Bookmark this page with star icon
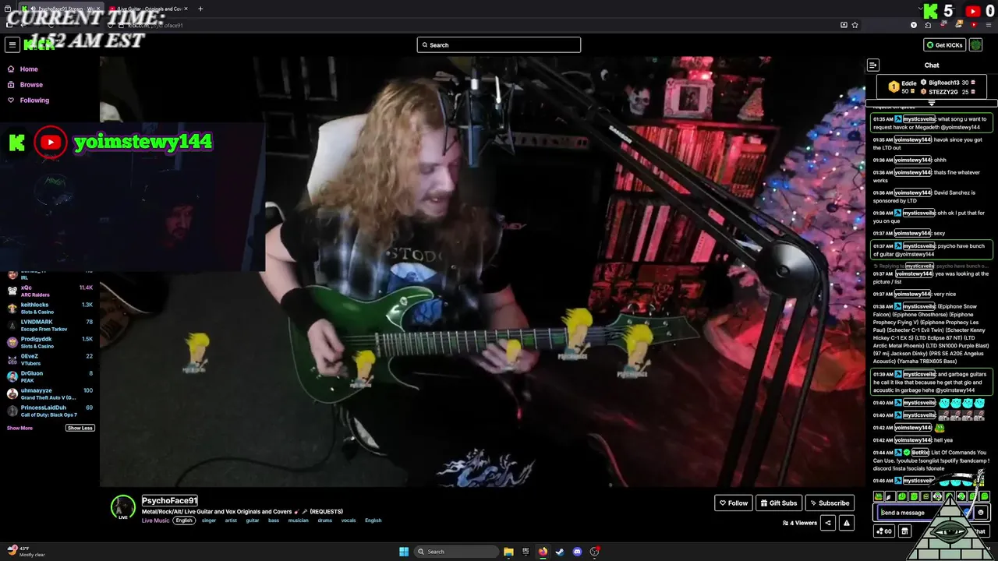The image size is (998, 561). point(855,25)
